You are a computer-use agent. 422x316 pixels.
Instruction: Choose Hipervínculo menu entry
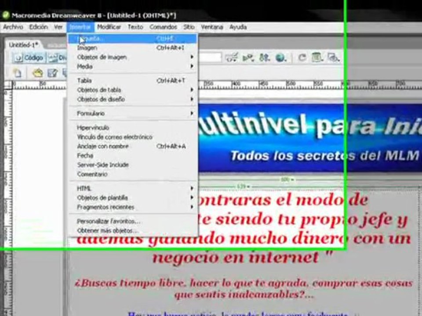(133, 128)
